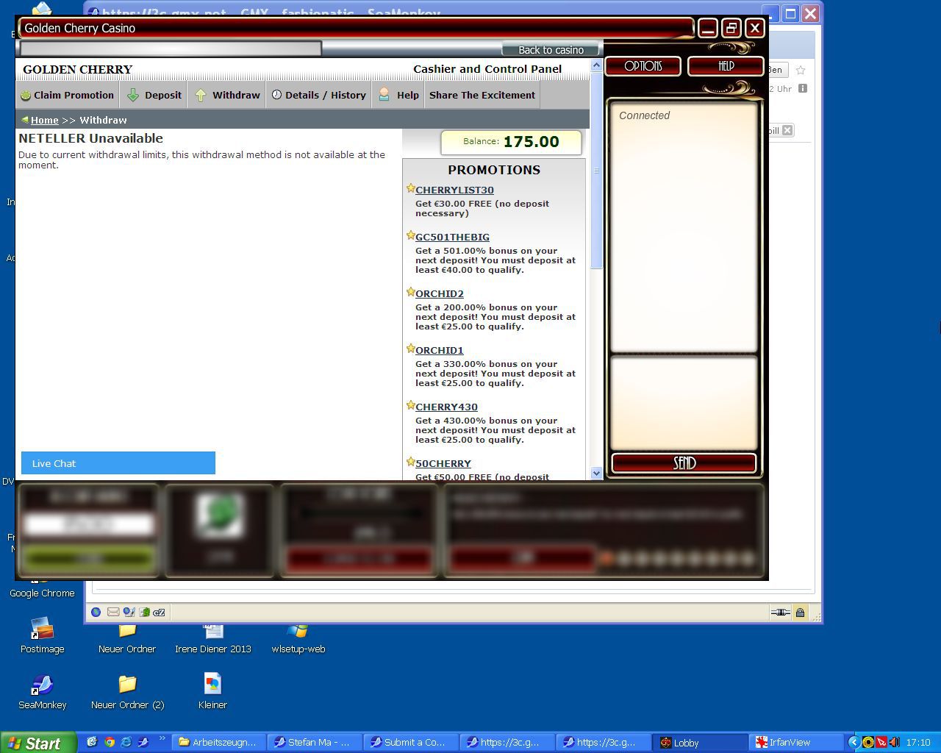This screenshot has width=941, height=753.
Task: Open the SeaMonkey desktop shortcut
Action: 42,693
